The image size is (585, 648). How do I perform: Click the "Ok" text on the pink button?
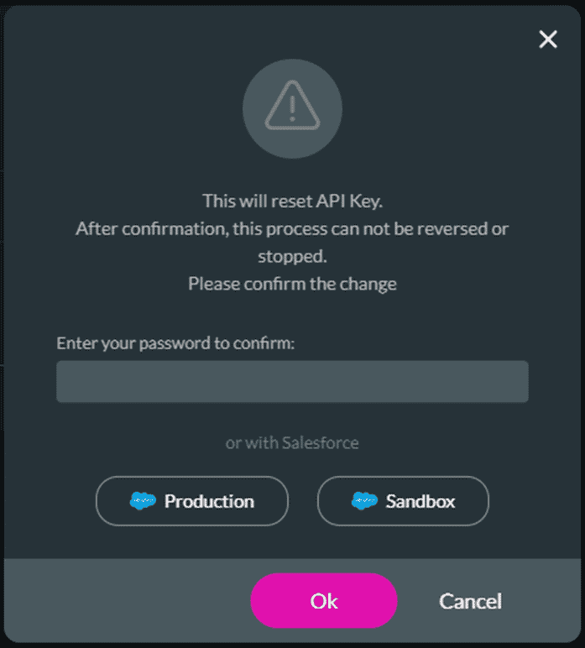tap(324, 601)
